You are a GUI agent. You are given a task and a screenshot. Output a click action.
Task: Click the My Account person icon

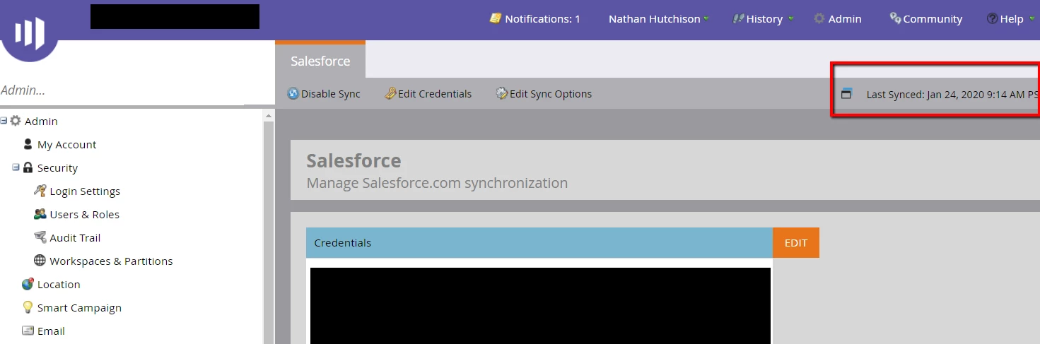[x=28, y=144]
